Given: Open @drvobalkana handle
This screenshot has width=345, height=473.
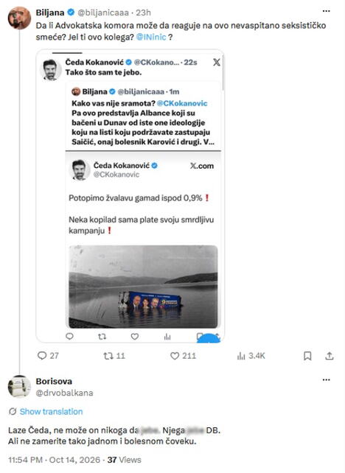Looking at the screenshot, I should 64,393.
